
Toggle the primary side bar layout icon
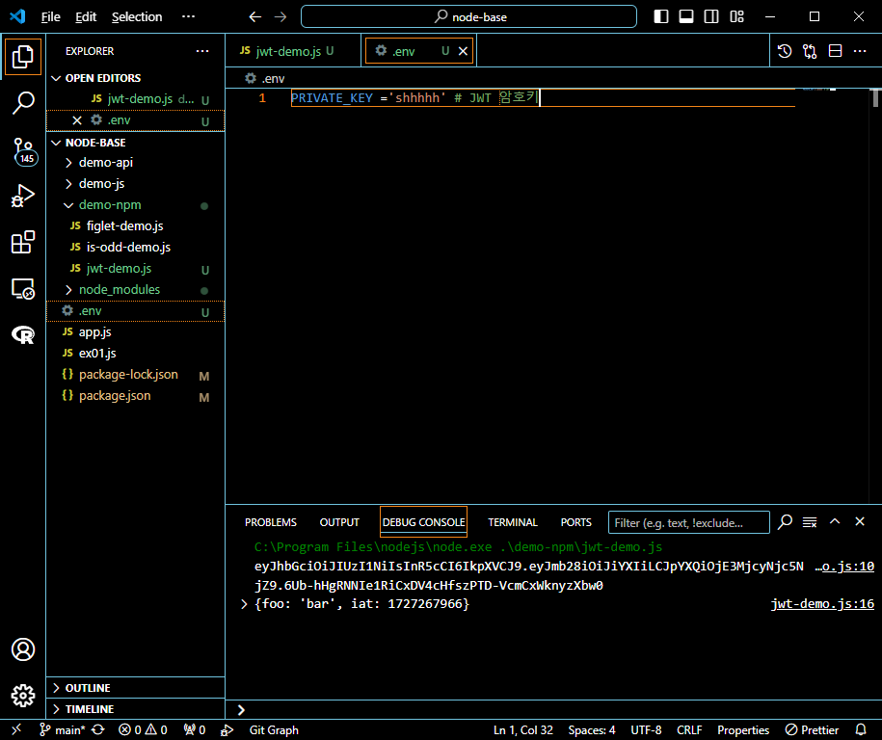[661, 17]
